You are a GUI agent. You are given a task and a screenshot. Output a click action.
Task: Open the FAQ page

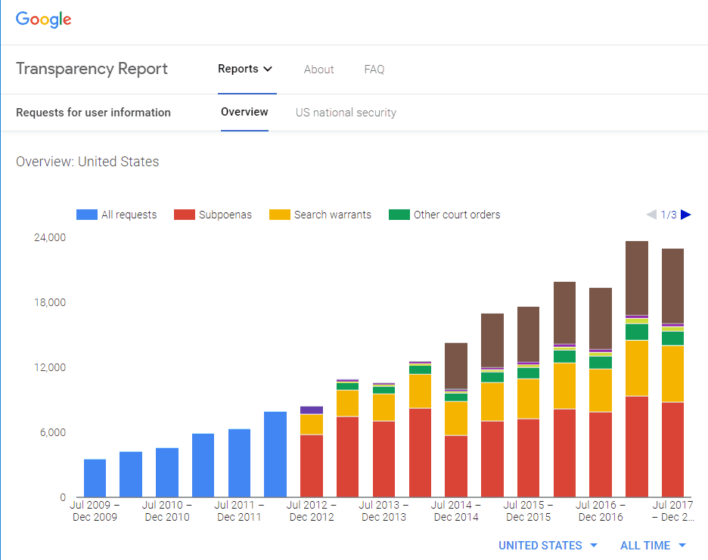374,70
